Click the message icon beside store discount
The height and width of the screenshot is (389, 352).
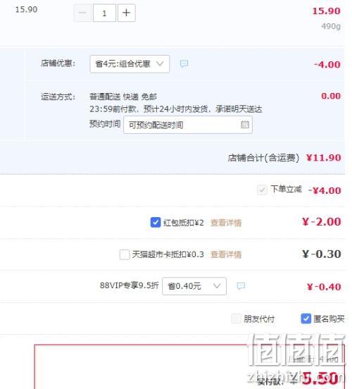coord(184,63)
